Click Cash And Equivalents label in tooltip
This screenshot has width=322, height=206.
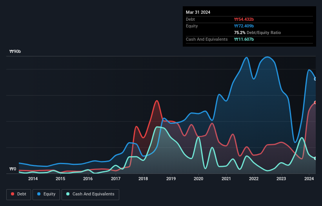tap(207, 39)
